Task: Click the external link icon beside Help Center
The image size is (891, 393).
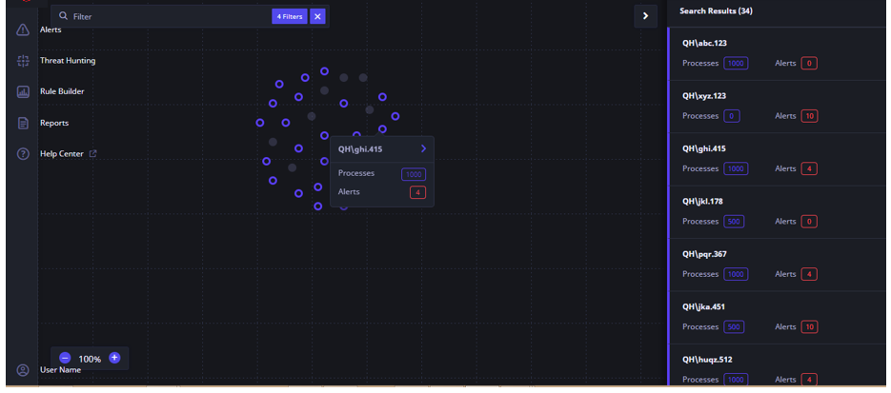Action: pos(93,154)
